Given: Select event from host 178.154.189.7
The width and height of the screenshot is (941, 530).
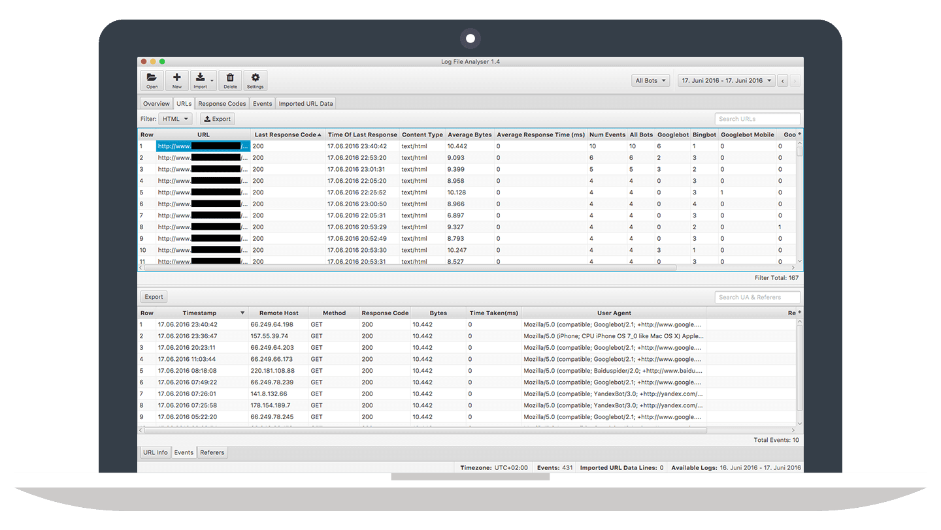Looking at the screenshot, I should point(467,405).
